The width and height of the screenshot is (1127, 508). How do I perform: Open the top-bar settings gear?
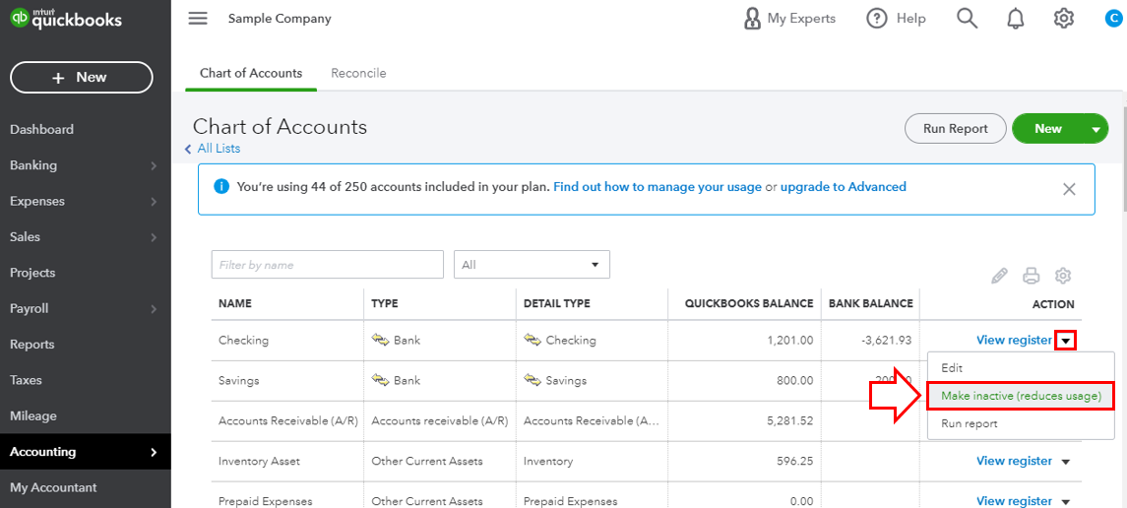pos(1063,19)
